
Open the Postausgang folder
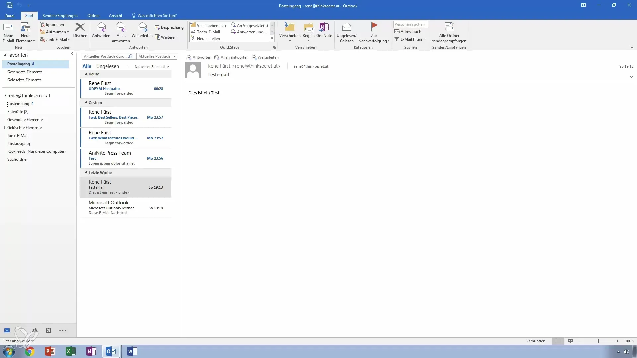click(19, 144)
